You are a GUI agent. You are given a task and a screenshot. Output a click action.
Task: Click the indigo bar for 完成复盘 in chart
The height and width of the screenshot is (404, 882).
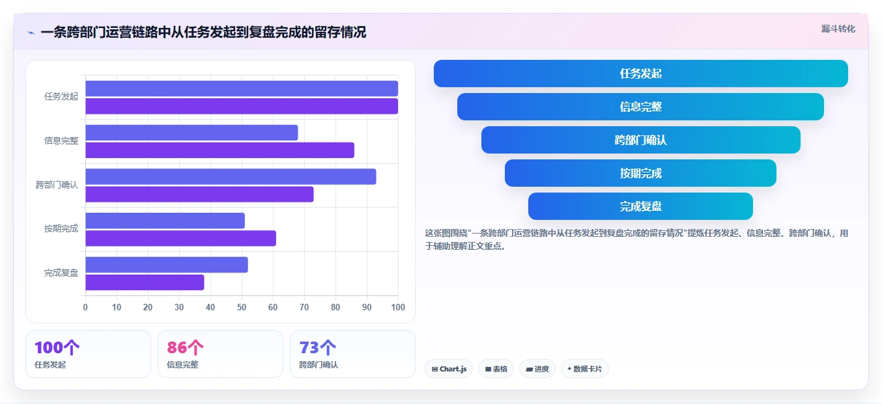[x=167, y=265]
